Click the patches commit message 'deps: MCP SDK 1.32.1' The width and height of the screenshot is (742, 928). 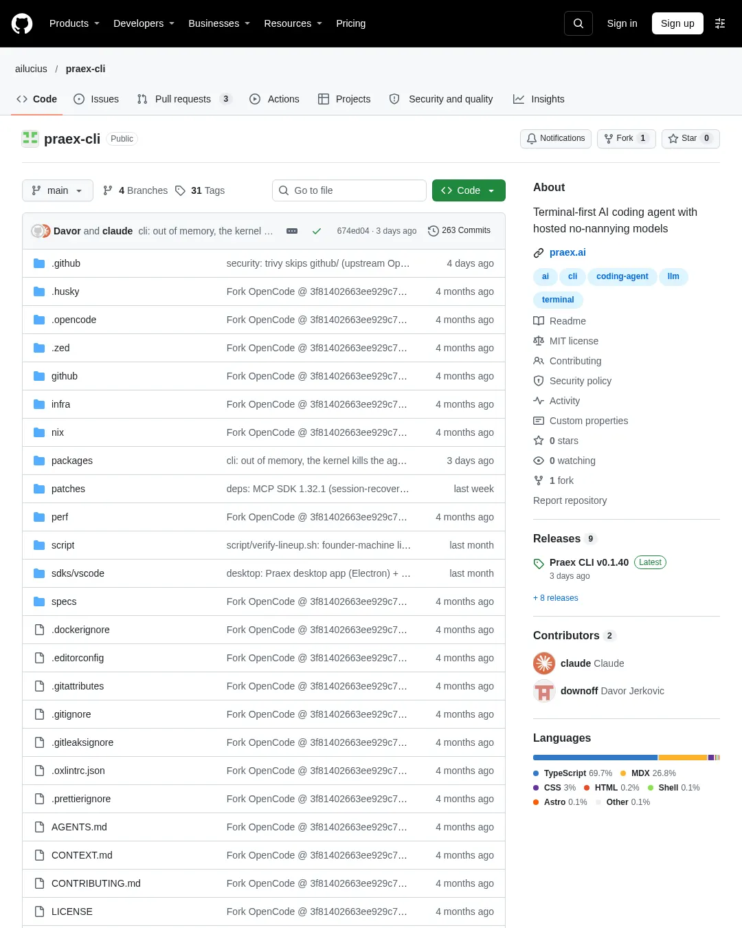click(x=318, y=489)
